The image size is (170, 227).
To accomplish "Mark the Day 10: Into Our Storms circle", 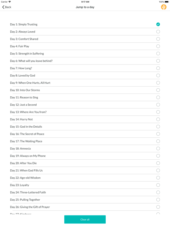I will coord(158,90).
